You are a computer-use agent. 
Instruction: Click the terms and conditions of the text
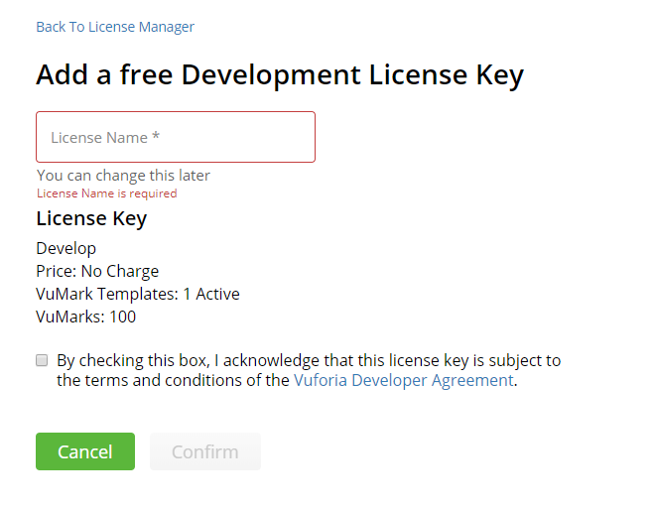click(x=173, y=380)
